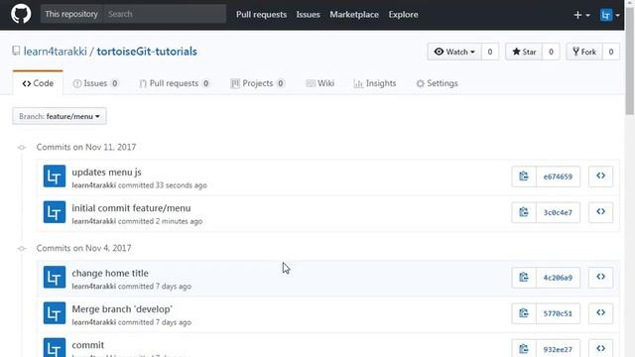Viewport: 635px width, 357px height.
Task: Switch to the Issues tab
Action: (95, 83)
